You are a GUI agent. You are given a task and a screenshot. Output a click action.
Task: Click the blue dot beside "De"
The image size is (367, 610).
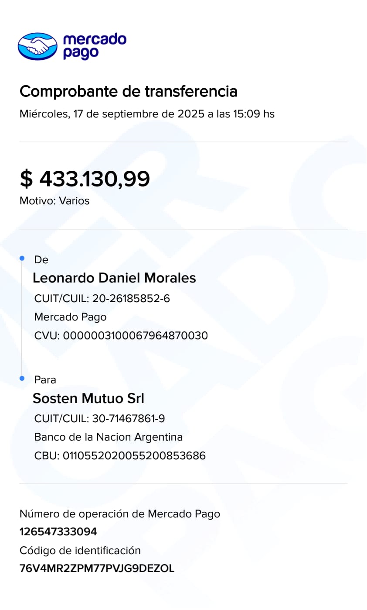[22, 259]
